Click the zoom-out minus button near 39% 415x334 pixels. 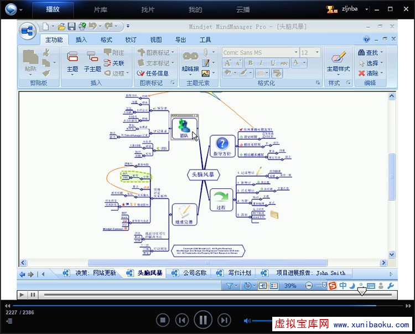(309, 286)
